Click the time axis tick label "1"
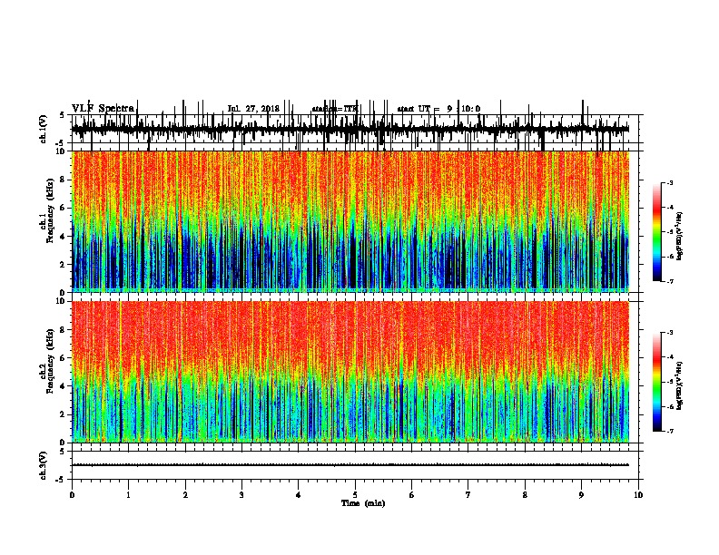 click(128, 495)
